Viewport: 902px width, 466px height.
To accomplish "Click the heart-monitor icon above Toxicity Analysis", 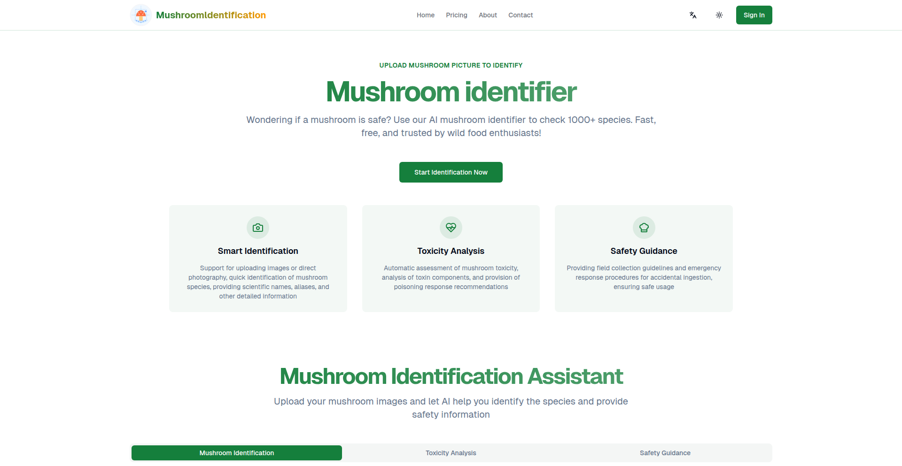I will point(451,228).
